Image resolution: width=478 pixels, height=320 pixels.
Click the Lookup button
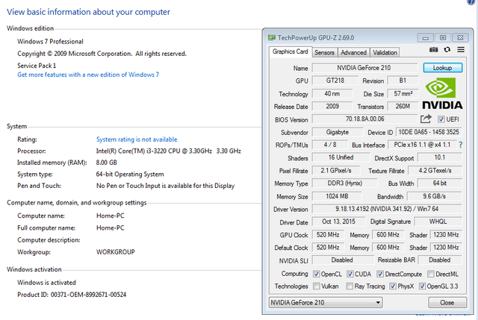[x=443, y=68]
